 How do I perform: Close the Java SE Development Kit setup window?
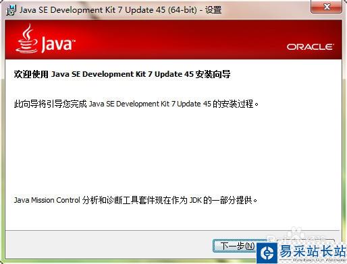[327, 7]
